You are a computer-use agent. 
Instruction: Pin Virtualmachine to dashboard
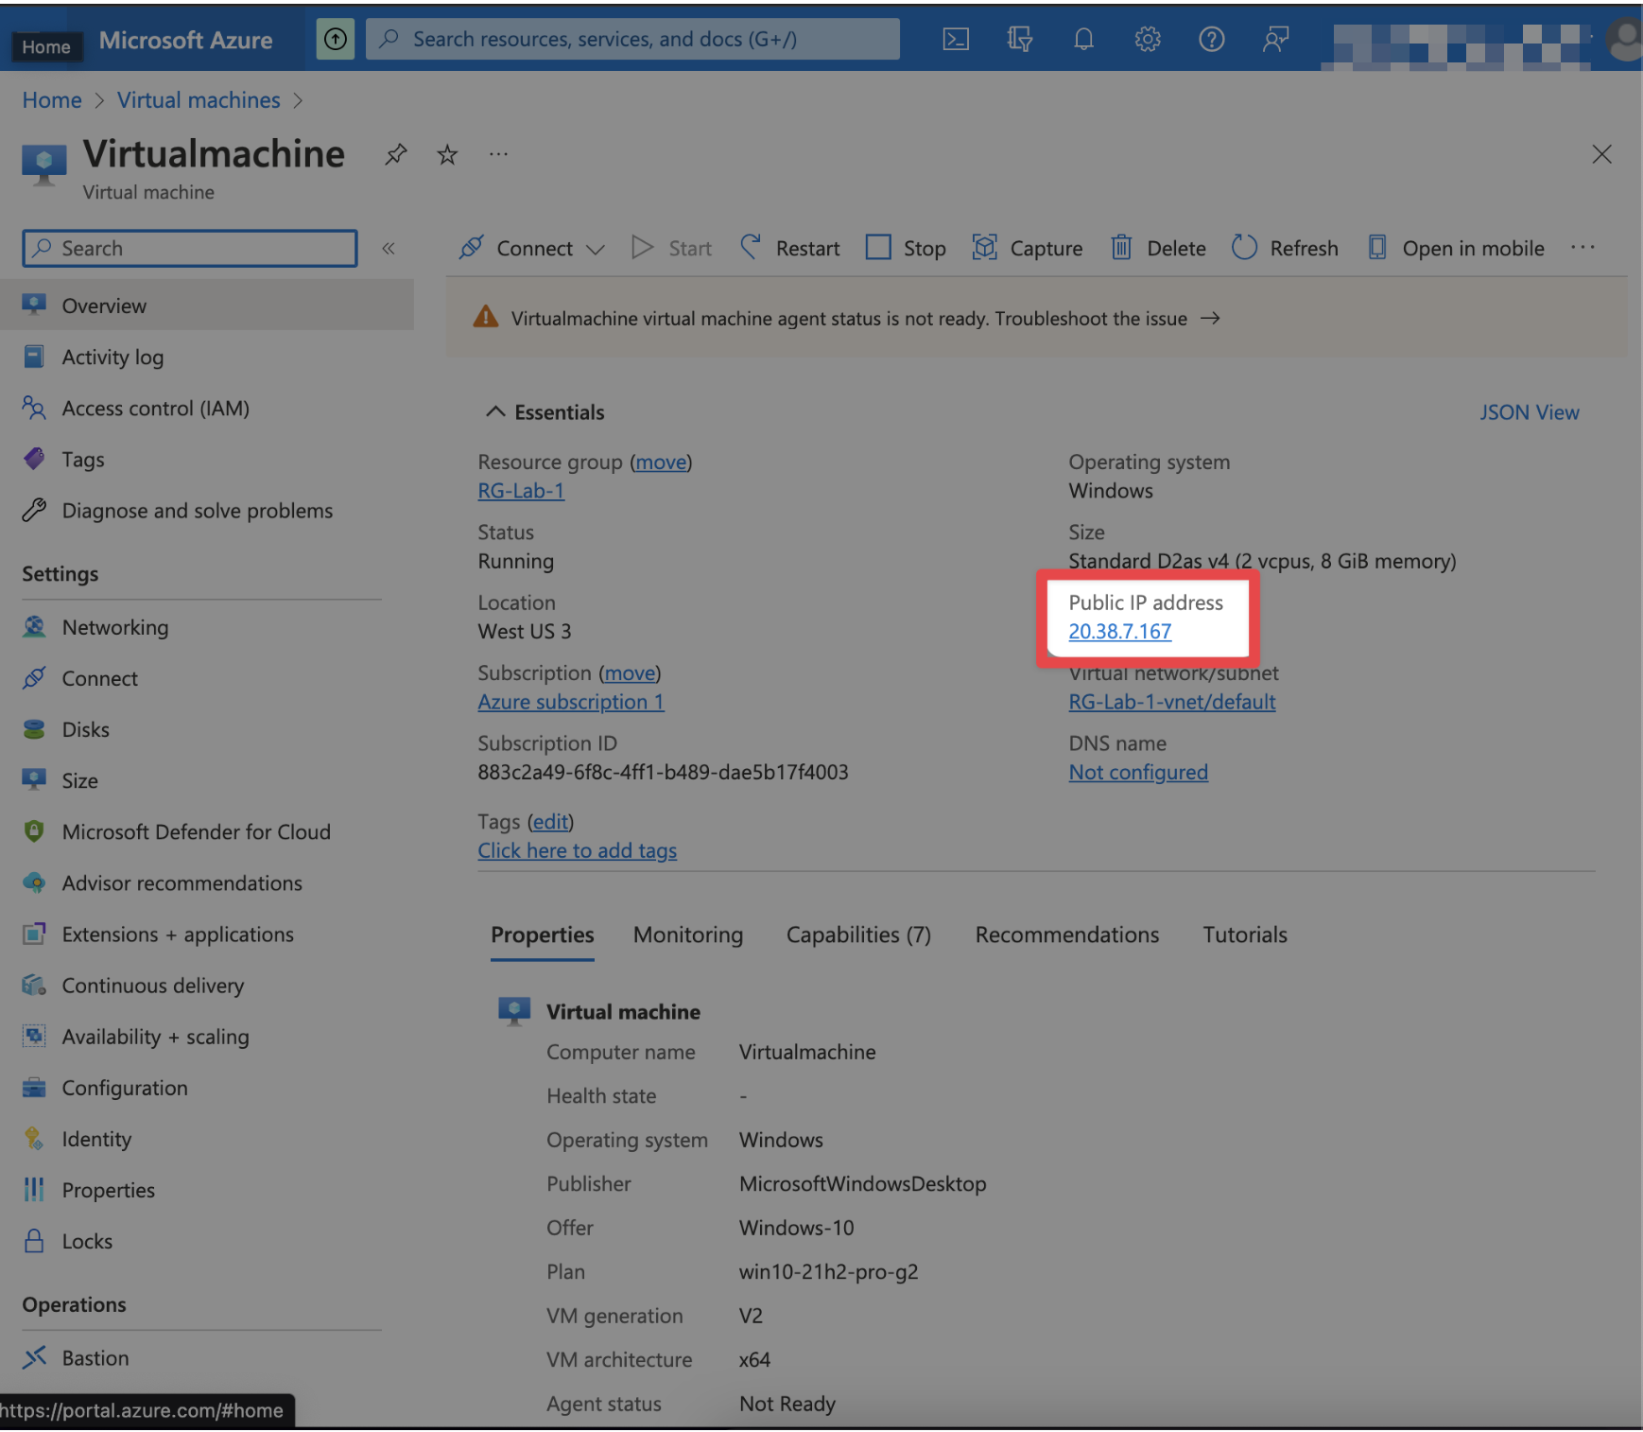[395, 154]
